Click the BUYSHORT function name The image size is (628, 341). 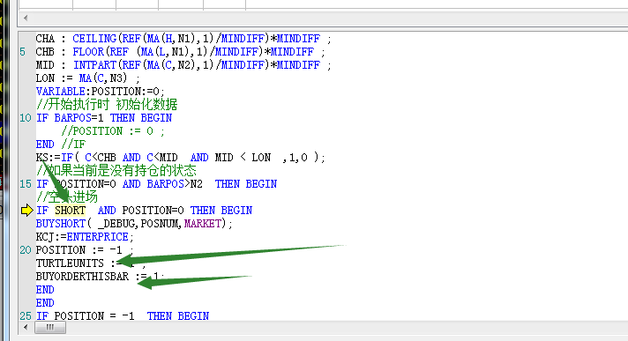tap(61, 224)
